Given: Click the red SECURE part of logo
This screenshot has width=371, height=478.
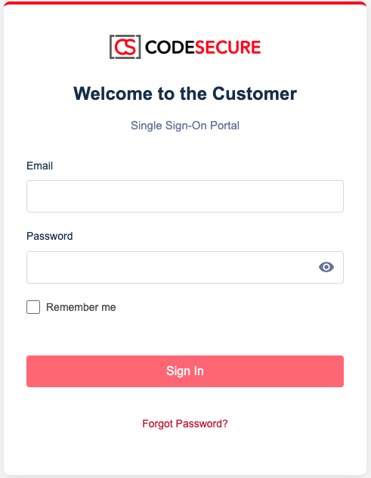Looking at the screenshot, I should click(228, 47).
